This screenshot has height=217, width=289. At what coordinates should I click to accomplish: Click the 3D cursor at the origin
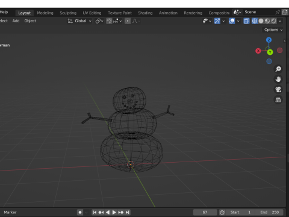point(131,165)
